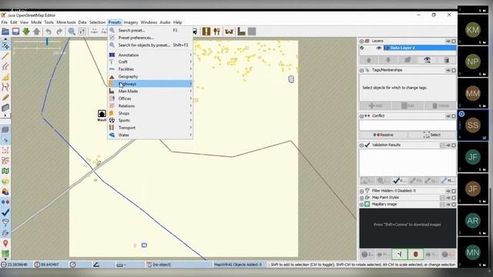Viewport: 493px width, 277px height.
Task: Toggle the conflict diamonds sidebar icon
Action: (x=5, y=202)
